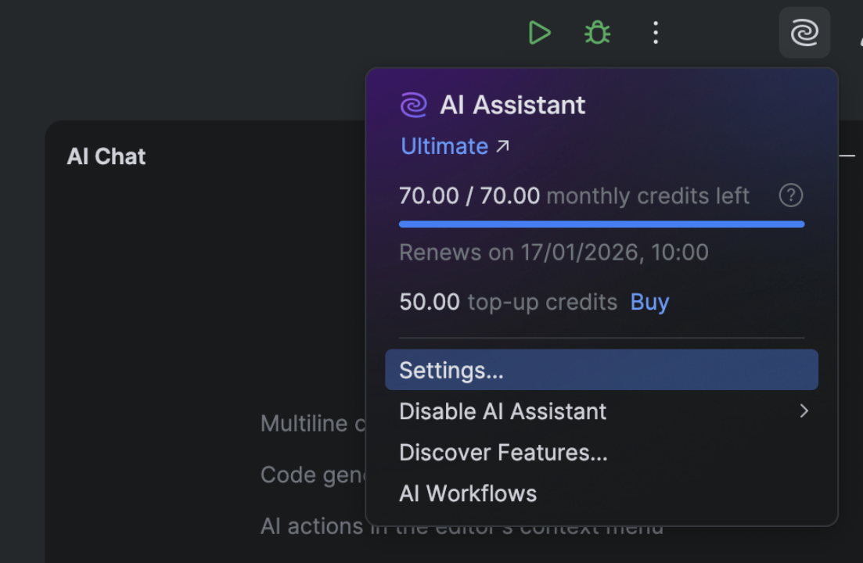Open AI Workflows from the menu
The image size is (863, 563).
click(x=468, y=493)
